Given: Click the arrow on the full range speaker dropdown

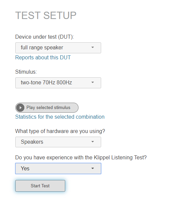Looking at the screenshot, I should click(92, 47).
